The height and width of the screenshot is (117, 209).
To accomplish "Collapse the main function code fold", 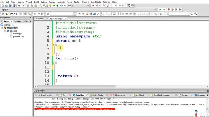I will [54, 63].
